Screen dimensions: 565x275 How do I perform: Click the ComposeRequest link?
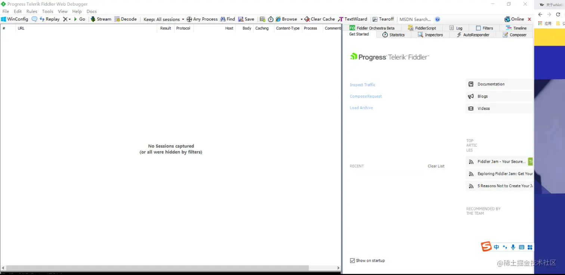point(366,96)
